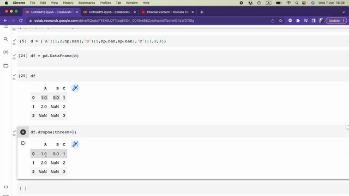349x196 pixels.
Task: Open the Edit menu
Action: pos(43,3)
